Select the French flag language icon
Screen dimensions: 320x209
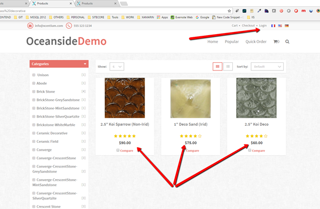coord(273,26)
